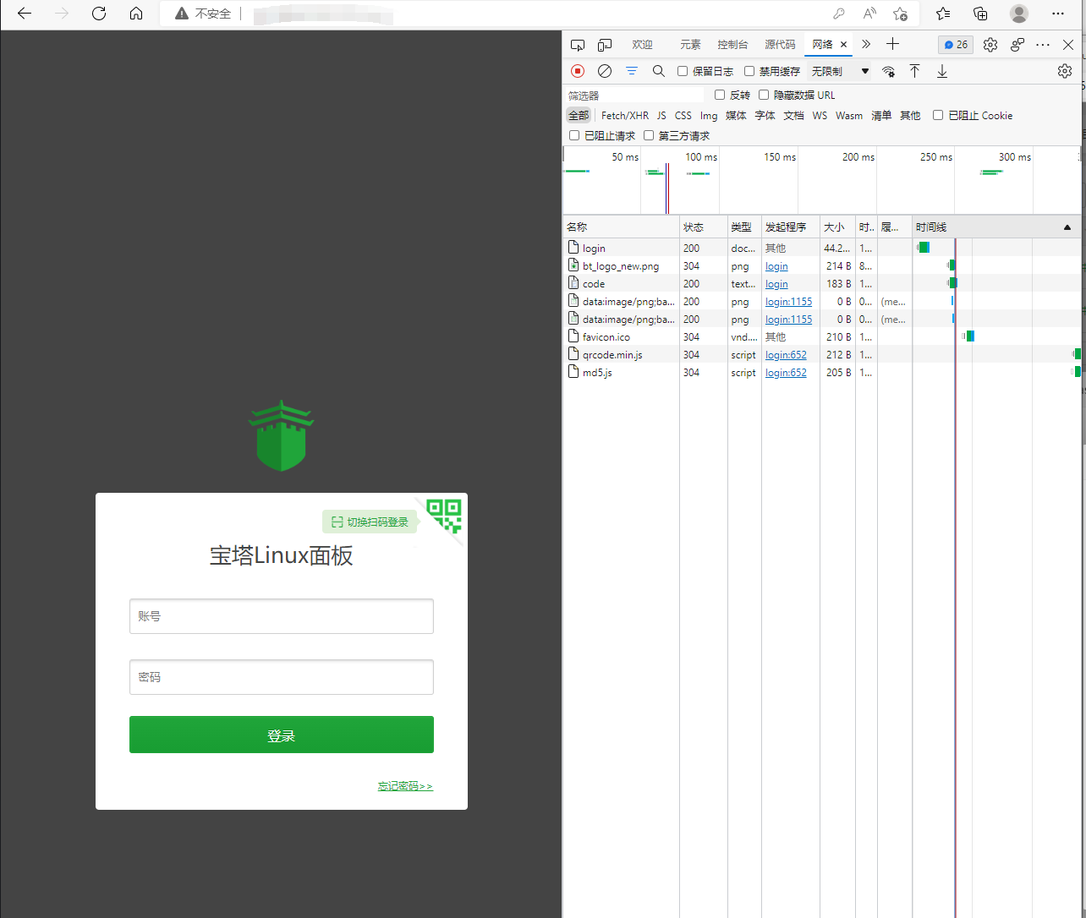The image size is (1086, 918).
Task: Click the read aloud icon in address bar
Action: [869, 14]
